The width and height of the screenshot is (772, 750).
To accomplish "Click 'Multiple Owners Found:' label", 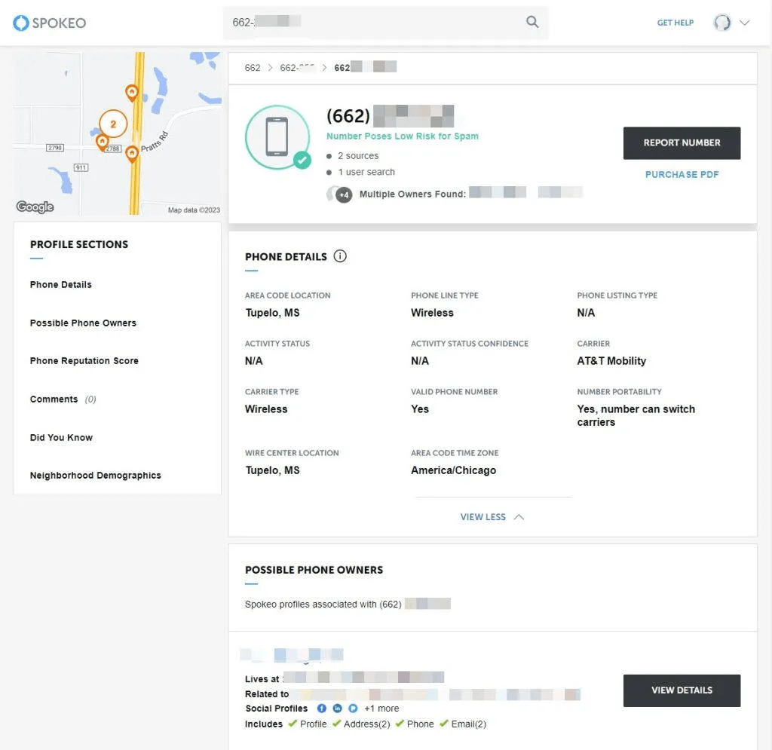I will pyautogui.click(x=412, y=194).
